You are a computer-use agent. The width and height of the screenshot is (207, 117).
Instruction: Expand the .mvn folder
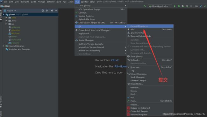(6, 21)
